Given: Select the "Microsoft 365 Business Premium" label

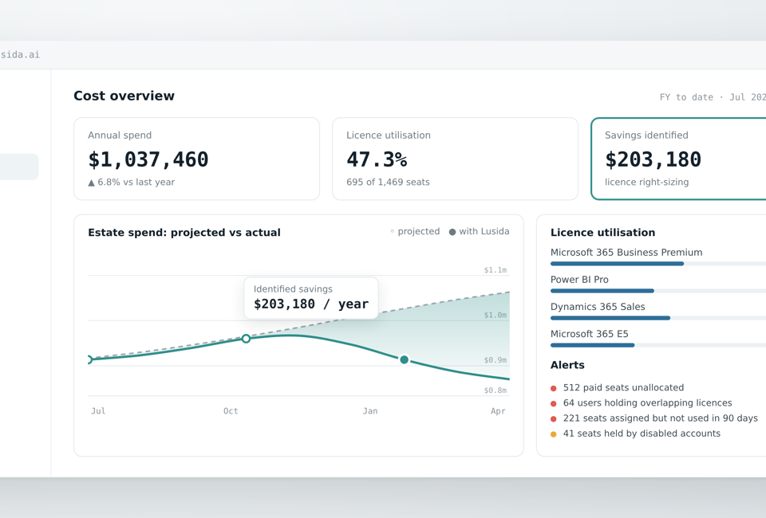Looking at the screenshot, I should 626,252.
